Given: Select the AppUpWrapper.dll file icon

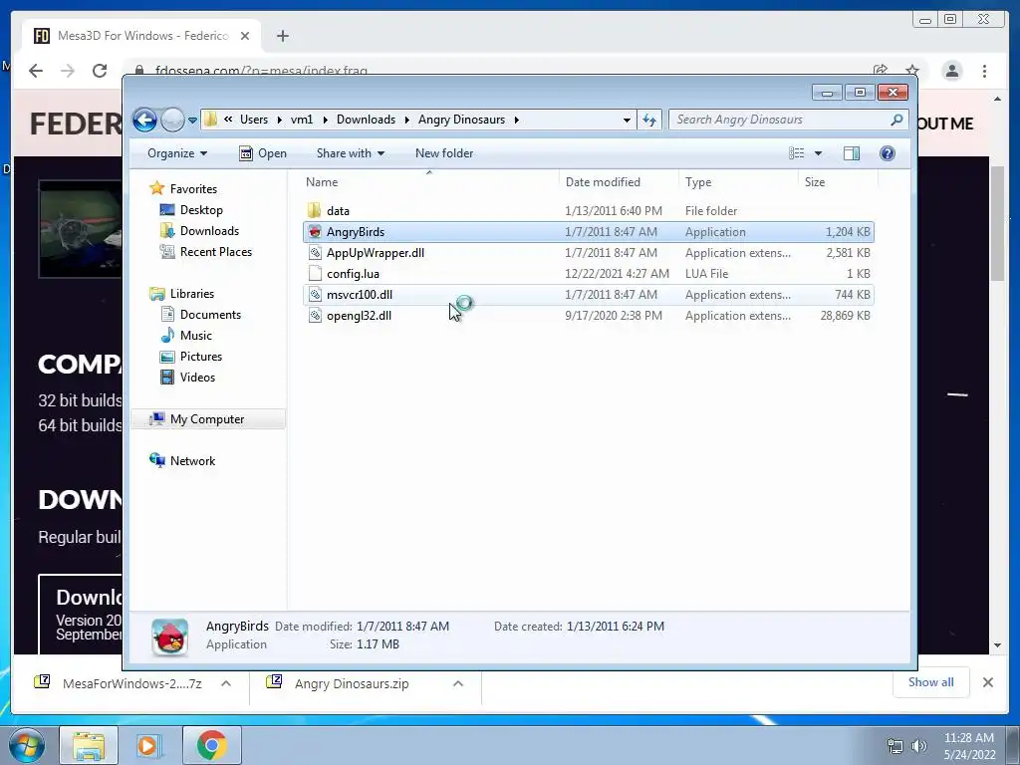Looking at the screenshot, I should 315,252.
